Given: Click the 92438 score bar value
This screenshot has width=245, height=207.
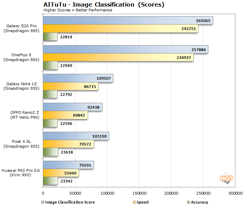Looking at the screenshot, I should [93, 107].
